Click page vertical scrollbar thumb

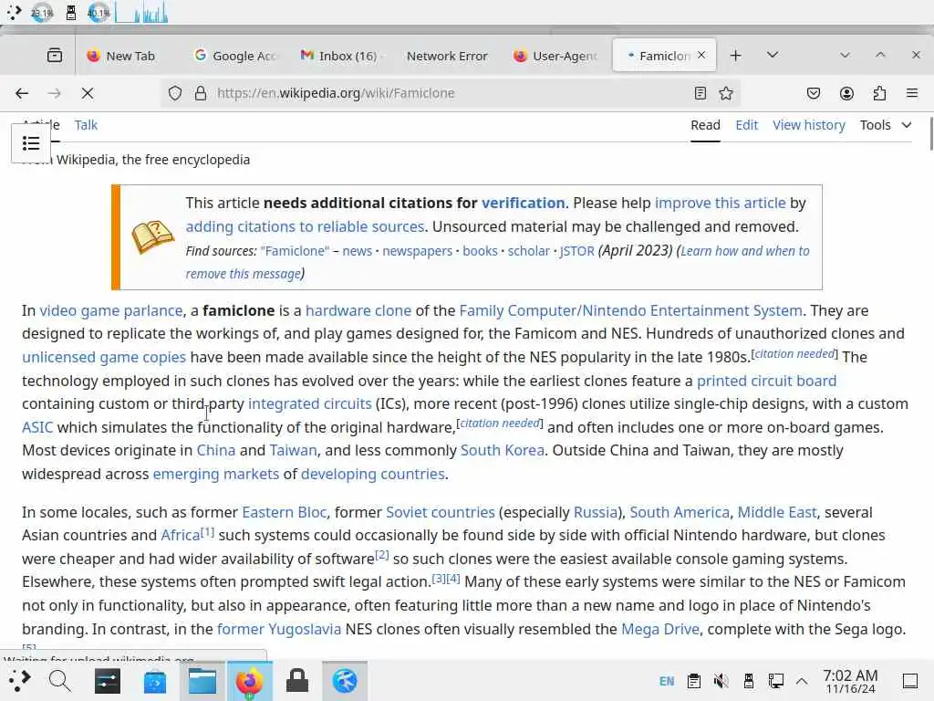click(x=931, y=135)
